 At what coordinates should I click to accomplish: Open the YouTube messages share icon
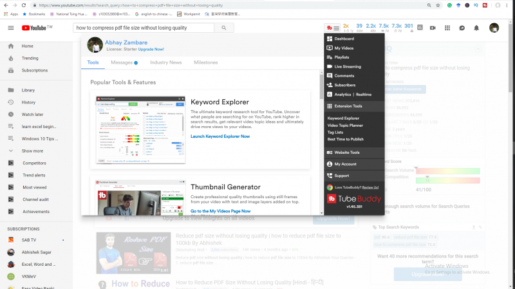pos(462,28)
